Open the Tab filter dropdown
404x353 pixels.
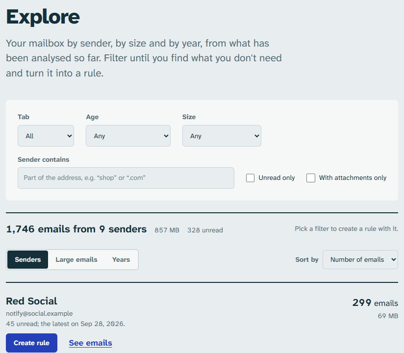(x=46, y=136)
